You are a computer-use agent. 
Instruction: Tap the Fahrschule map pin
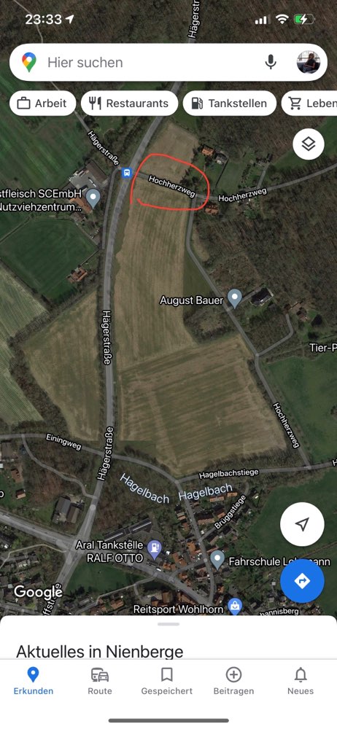(x=217, y=560)
